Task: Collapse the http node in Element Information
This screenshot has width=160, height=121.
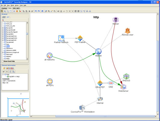Action: tap(3, 75)
